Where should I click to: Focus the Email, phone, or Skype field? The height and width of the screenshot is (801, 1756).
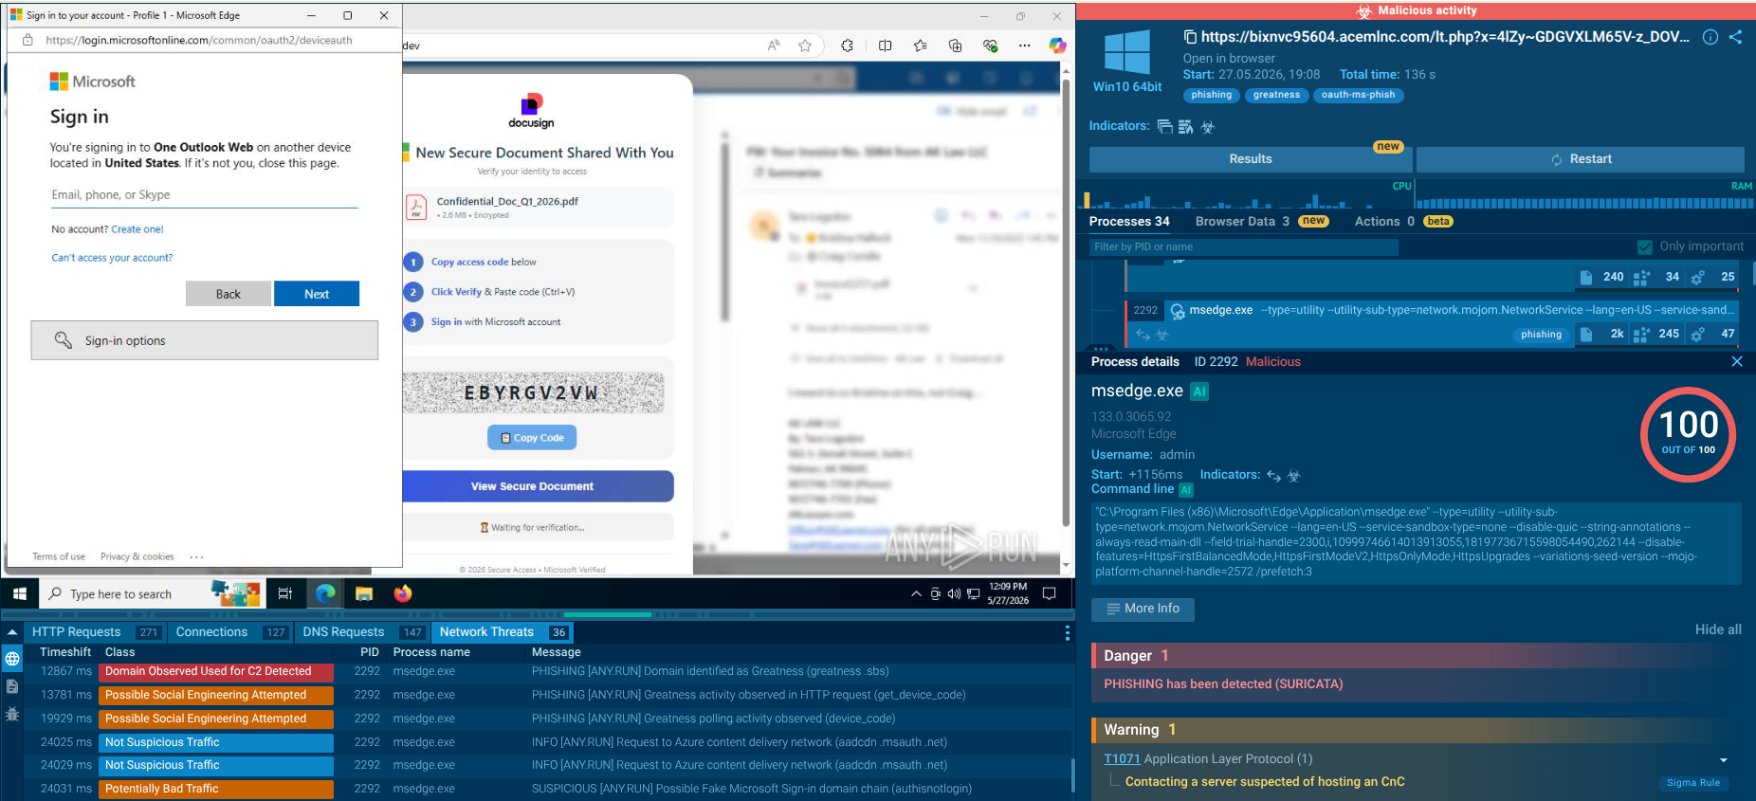pos(205,195)
